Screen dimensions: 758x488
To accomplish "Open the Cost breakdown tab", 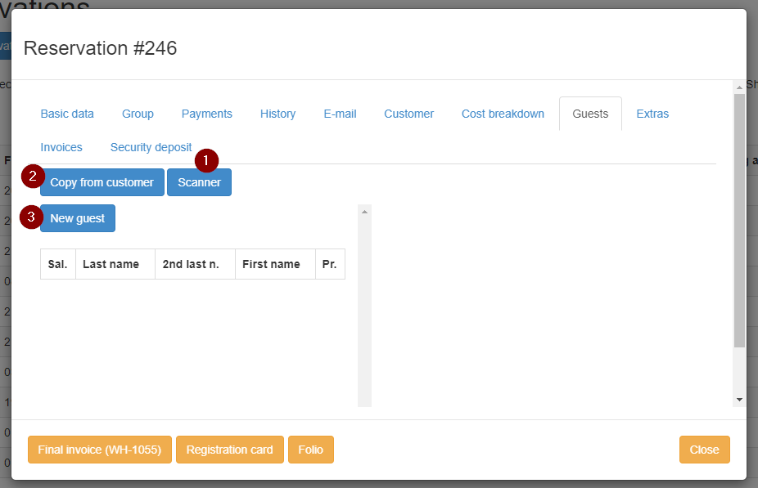I will click(503, 114).
